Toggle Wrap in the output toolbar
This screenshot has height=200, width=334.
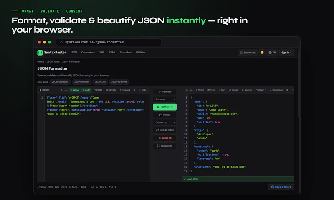[x=200, y=90]
